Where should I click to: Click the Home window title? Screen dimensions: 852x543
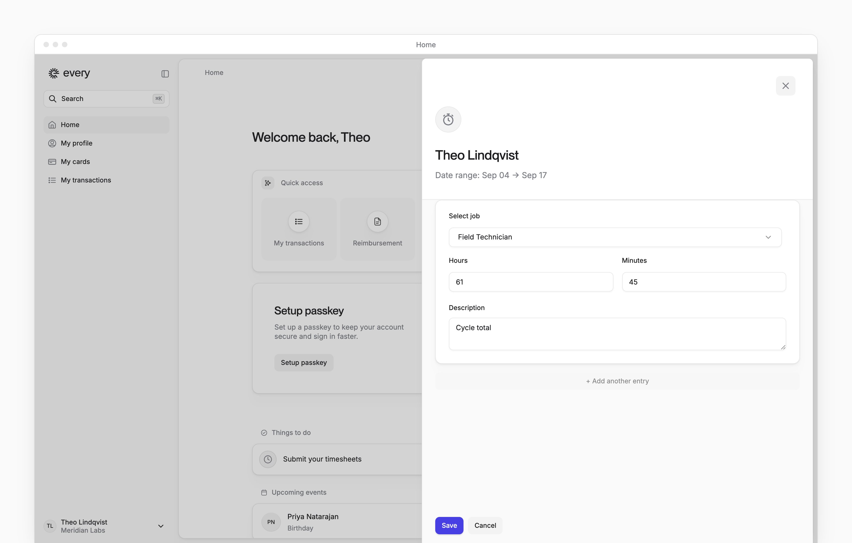click(x=426, y=45)
